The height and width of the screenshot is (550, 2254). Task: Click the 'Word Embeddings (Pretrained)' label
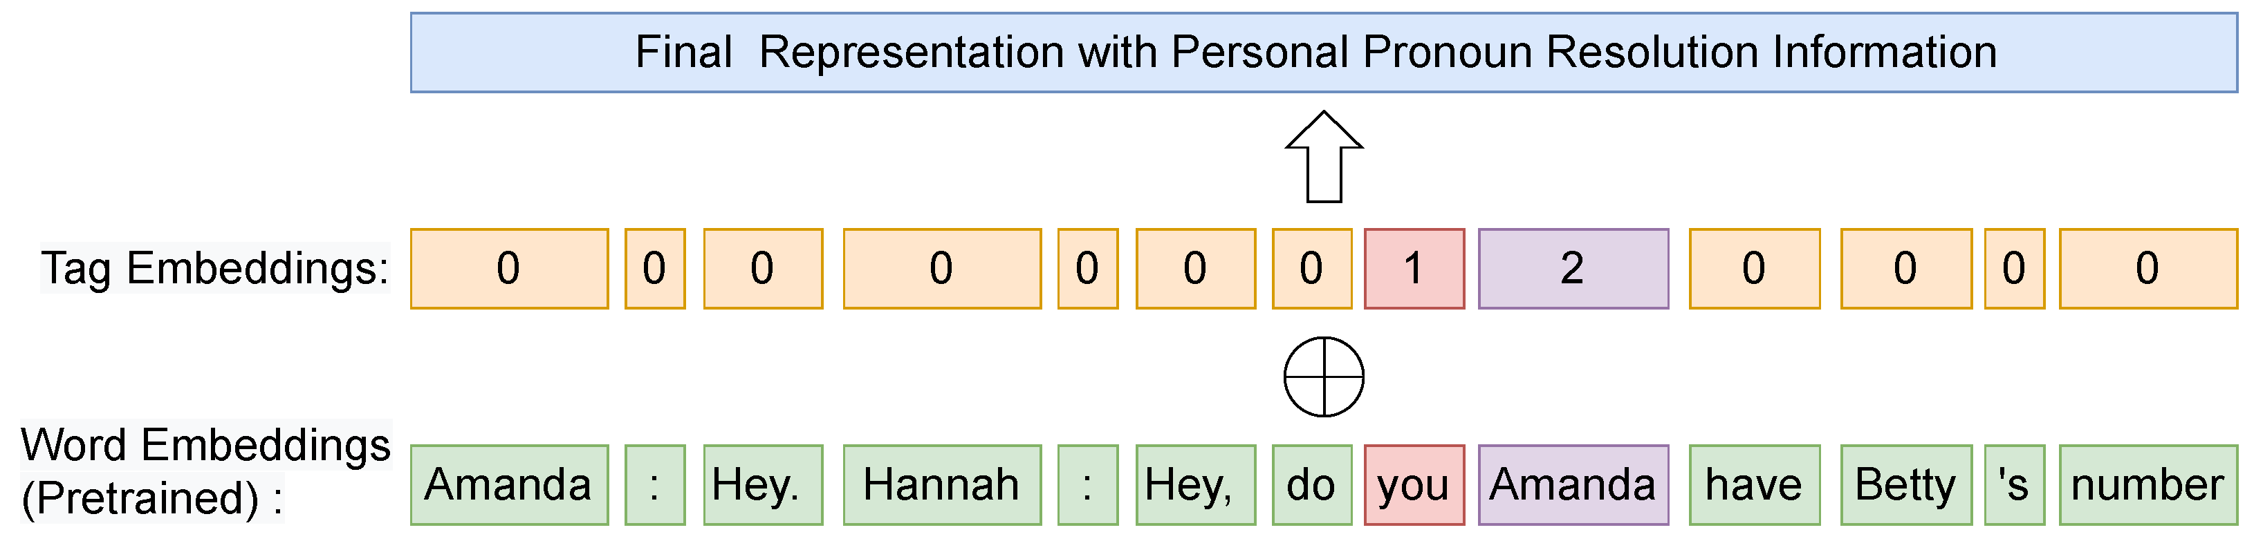pos(205,471)
